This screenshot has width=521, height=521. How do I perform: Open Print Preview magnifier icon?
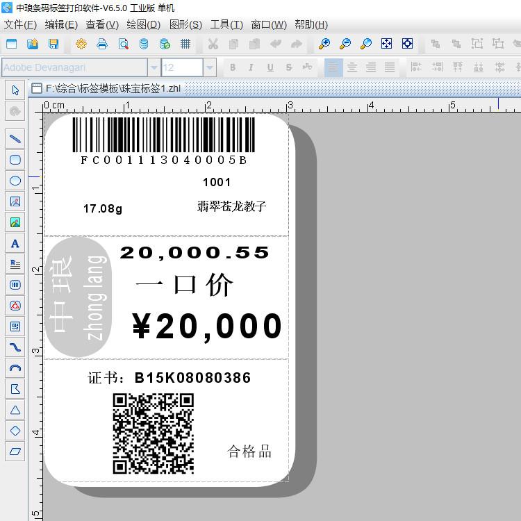coord(123,44)
